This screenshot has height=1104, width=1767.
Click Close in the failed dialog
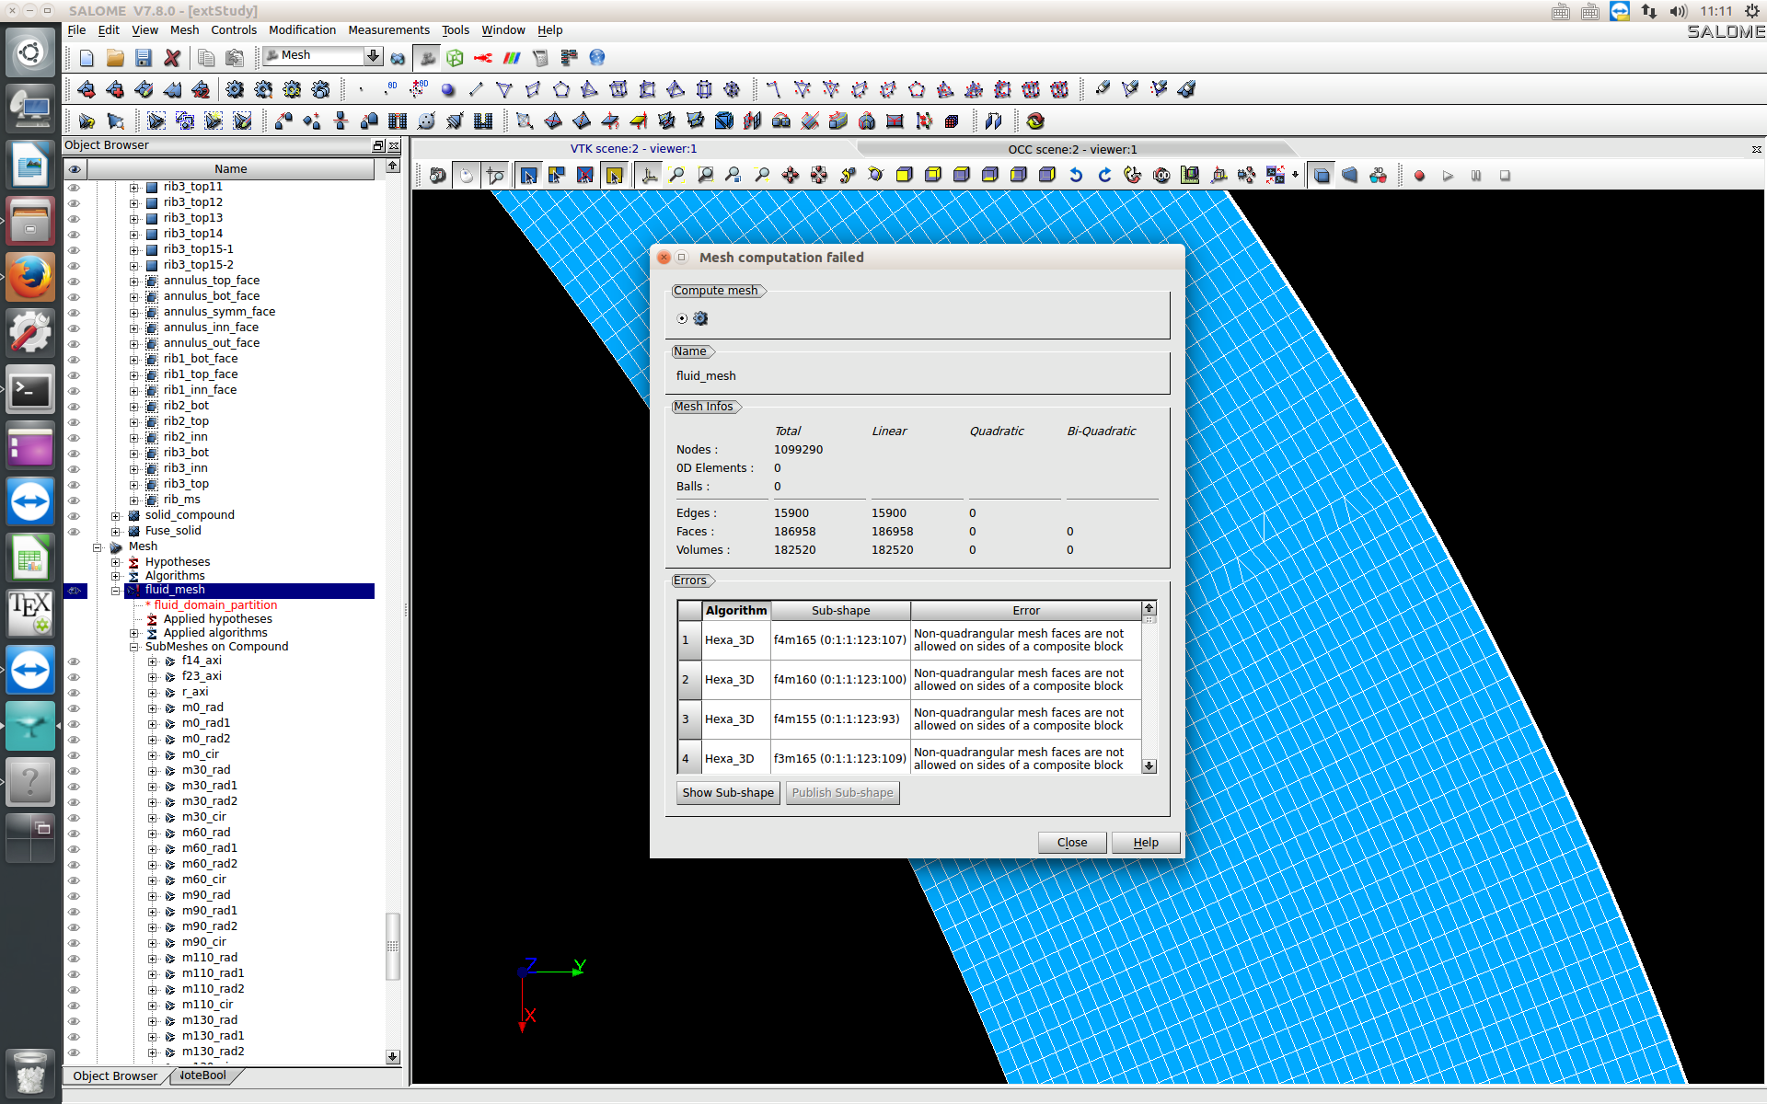[1071, 842]
